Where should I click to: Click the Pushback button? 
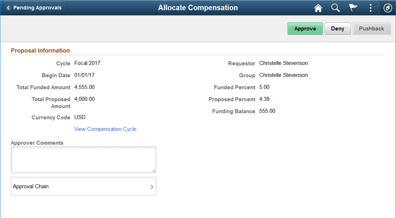click(x=372, y=28)
